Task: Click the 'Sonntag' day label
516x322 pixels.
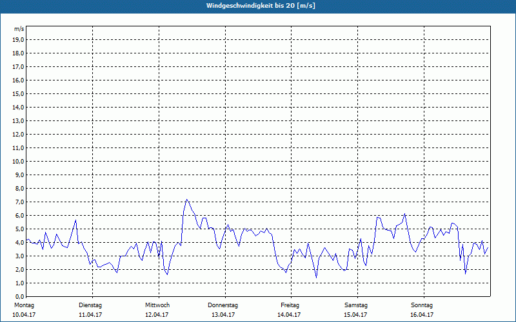Action: tap(422, 305)
